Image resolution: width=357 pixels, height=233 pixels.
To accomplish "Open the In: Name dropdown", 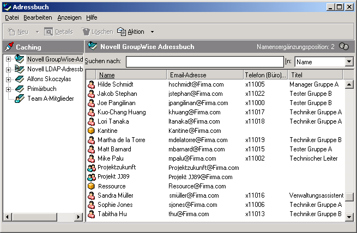I will 349,62.
